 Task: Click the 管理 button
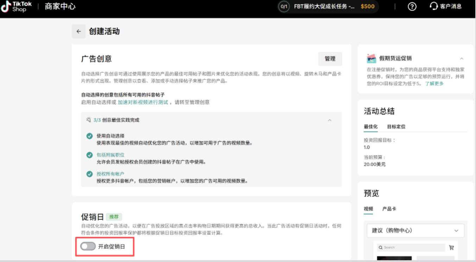coord(330,59)
